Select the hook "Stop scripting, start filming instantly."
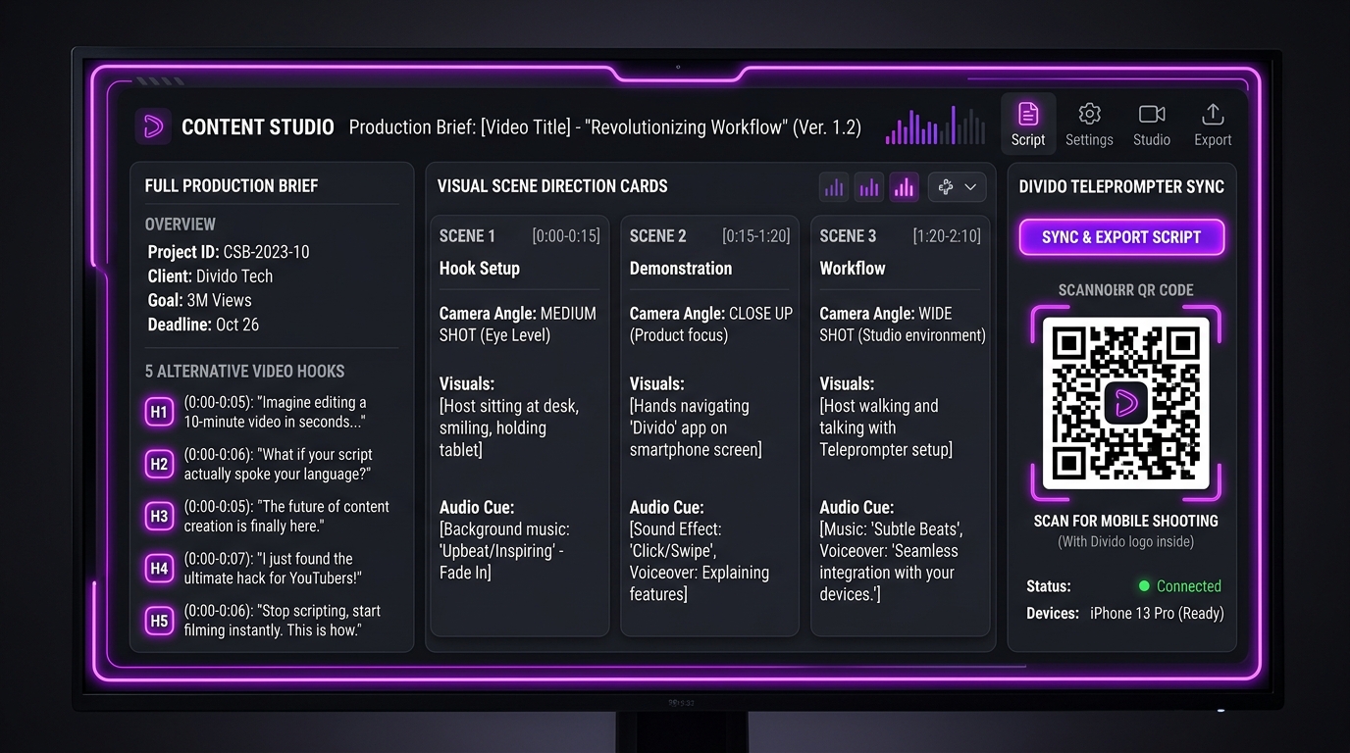 tap(283, 620)
